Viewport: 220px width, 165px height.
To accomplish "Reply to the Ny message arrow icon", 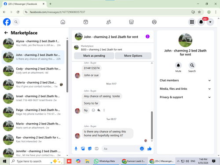I will [99, 110].
